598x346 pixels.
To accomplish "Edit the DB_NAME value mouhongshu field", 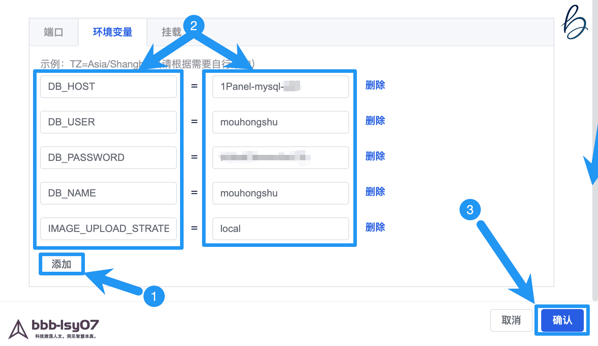I will [x=280, y=193].
